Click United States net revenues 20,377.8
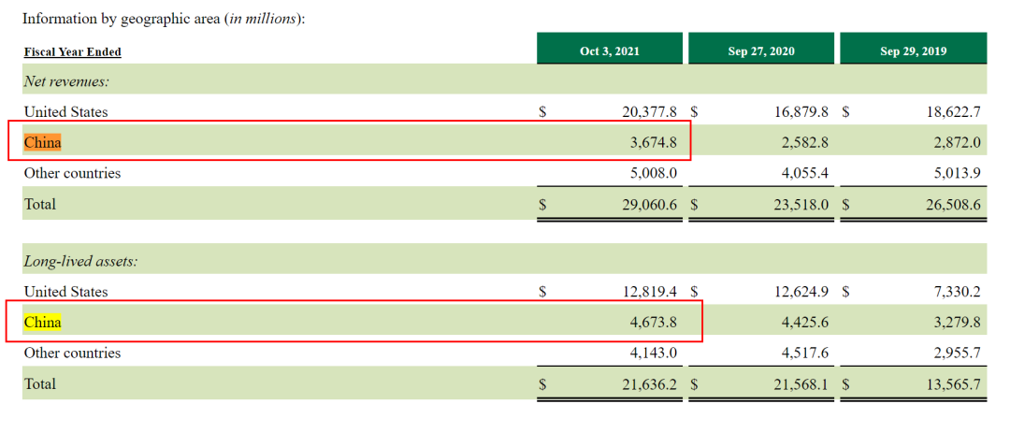The height and width of the screenshot is (433, 1010). tap(649, 111)
